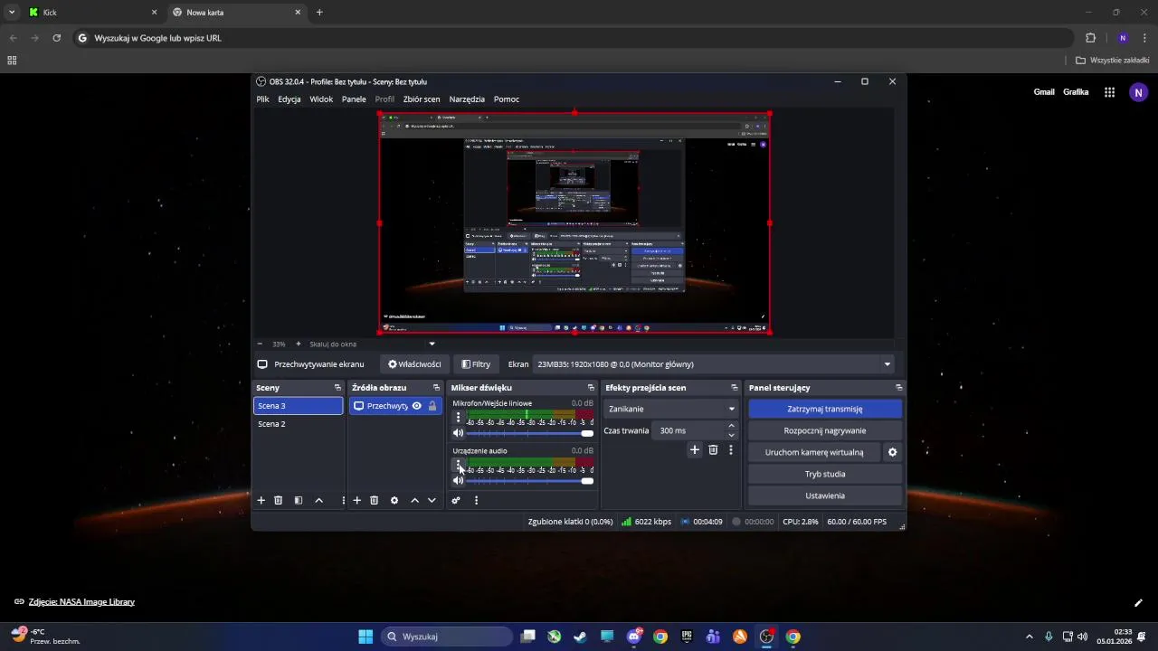Add a new source in Źródła obrazu
This screenshot has width=1158, height=651.
pos(357,500)
